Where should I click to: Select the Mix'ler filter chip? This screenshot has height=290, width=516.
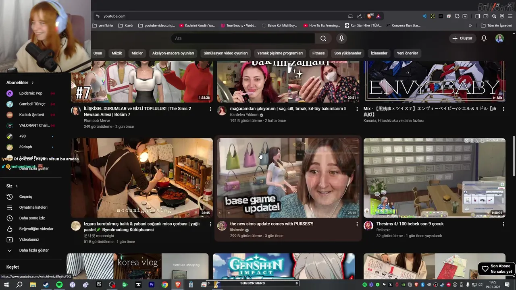[x=137, y=53]
